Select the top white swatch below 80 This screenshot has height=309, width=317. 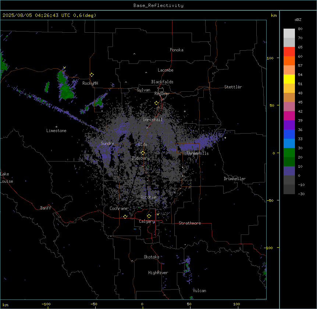click(x=289, y=33)
